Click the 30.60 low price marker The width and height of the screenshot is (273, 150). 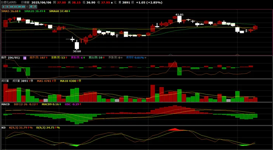click(x=77, y=51)
